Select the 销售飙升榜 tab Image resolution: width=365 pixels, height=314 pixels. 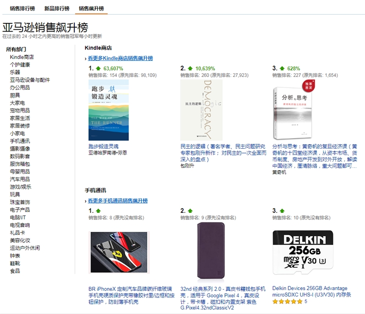[91, 8]
